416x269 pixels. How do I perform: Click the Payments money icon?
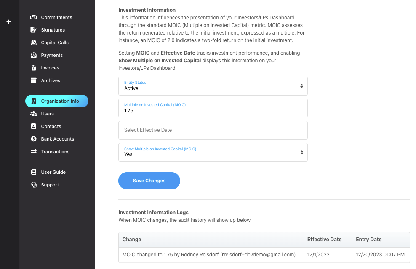[x=34, y=55]
